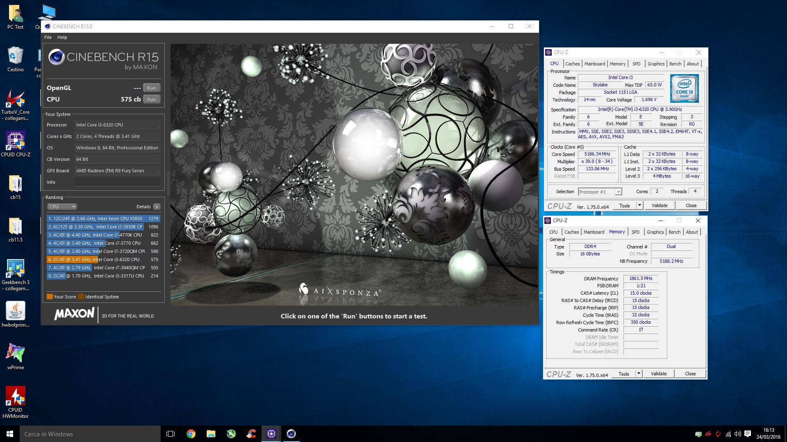The image size is (787, 442).
Task: Select ranking row Intel Core i5-3317U
Action: tap(103, 276)
